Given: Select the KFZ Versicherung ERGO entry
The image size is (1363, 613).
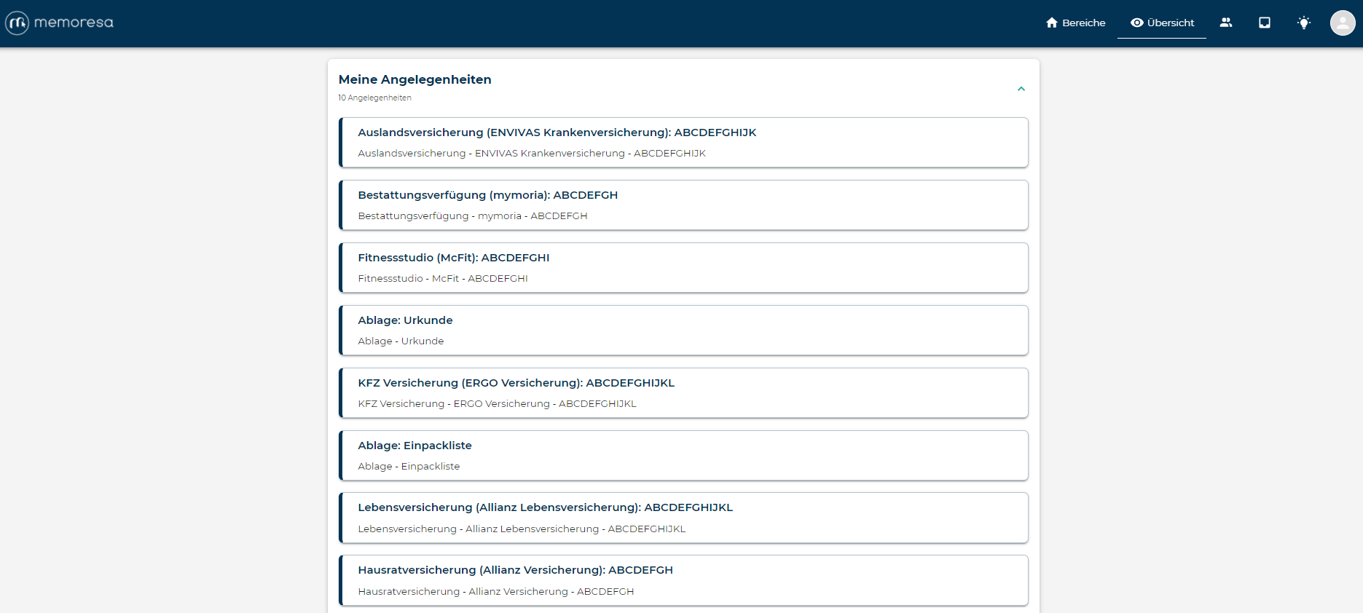Looking at the screenshot, I should tap(683, 393).
